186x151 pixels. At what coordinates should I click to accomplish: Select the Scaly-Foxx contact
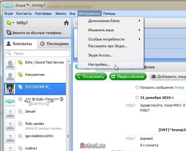pyautogui.click(x=35, y=101)
